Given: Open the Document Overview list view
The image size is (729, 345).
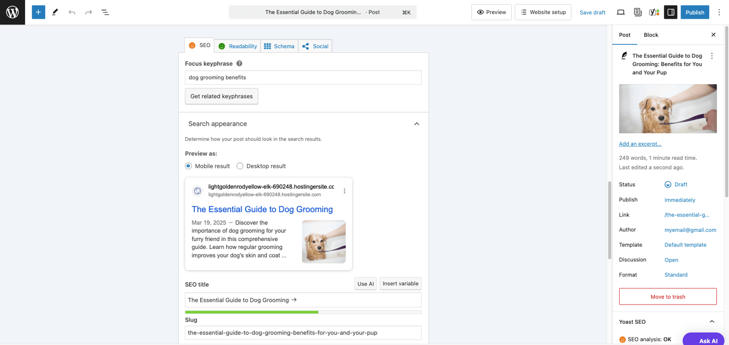Looking at the screenshot, I should (105, 12).
